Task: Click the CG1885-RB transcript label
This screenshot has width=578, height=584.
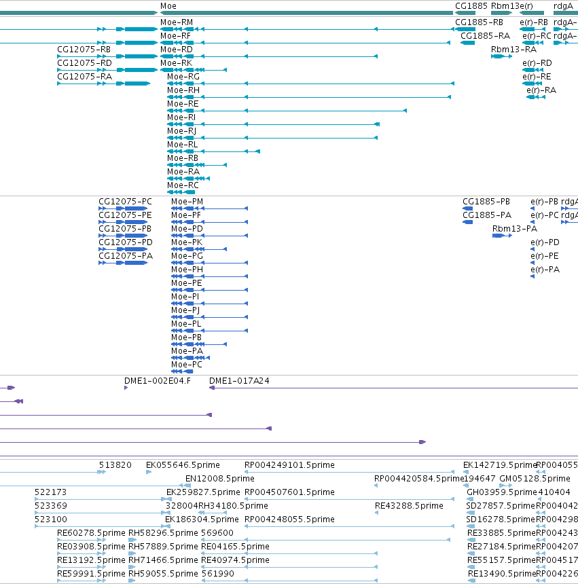Action: click(479, 22)
